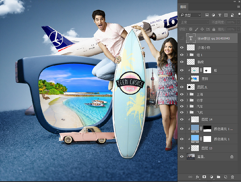The image size is (241, 182).
Task: Click lock icon on 背景 layer
Action: click(232, 157)
